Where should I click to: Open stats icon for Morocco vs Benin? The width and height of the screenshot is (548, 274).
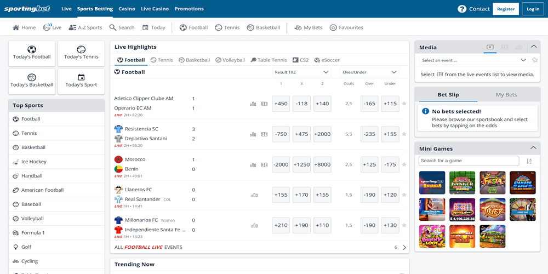253,164
